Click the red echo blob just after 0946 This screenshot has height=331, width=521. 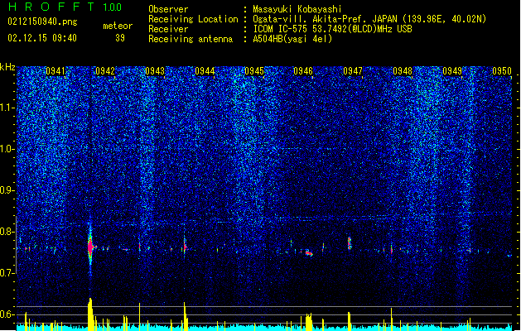pos(309,254)
